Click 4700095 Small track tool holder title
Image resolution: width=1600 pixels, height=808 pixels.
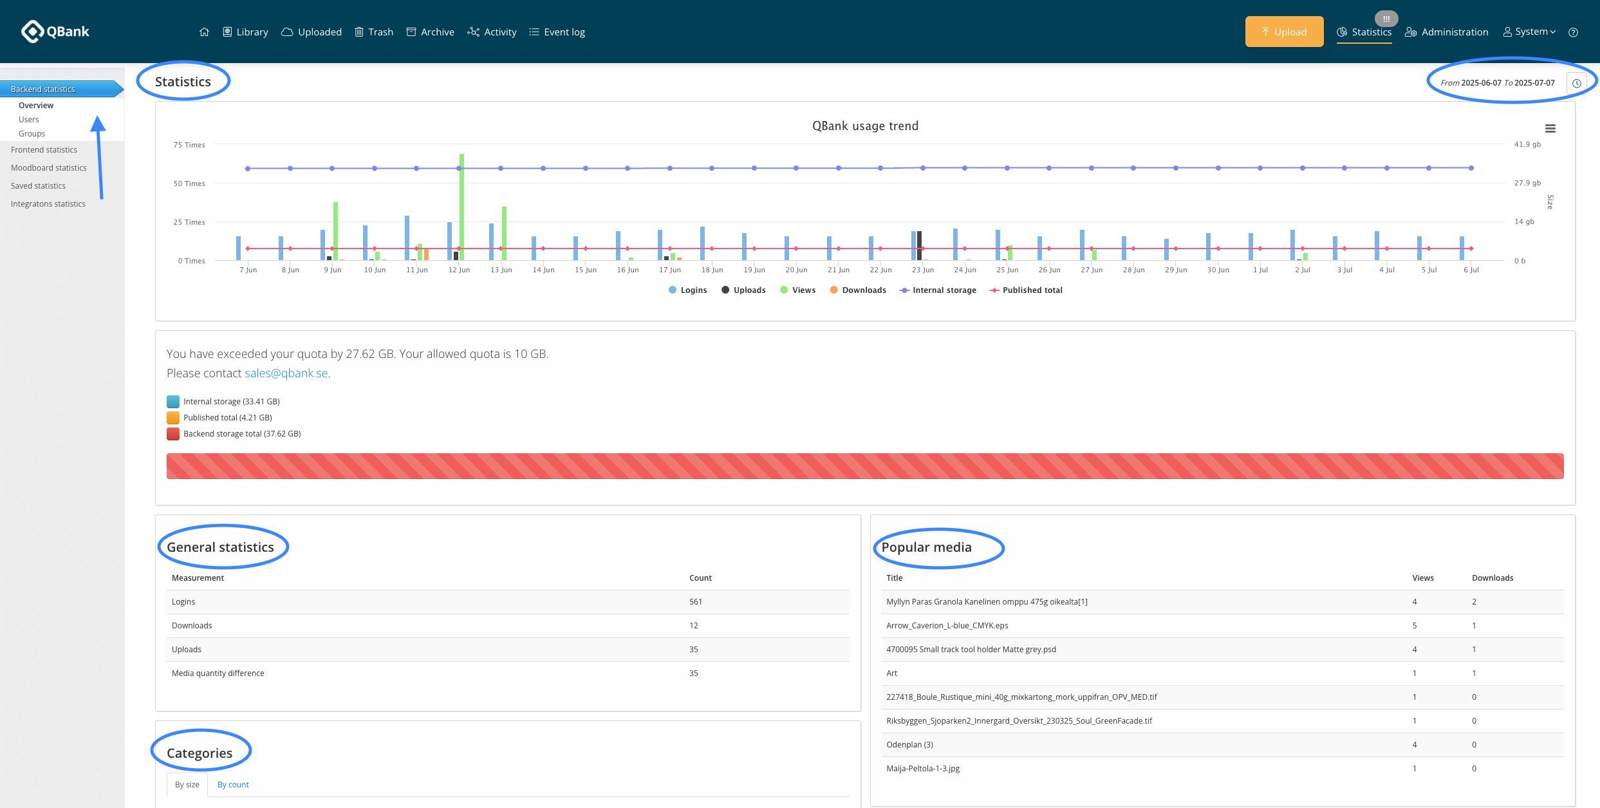click(x=971, y=650)
